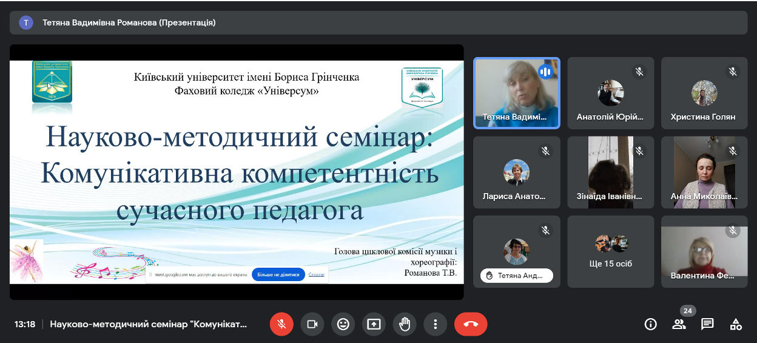Click the 'Сховати' link in sharing bar
The height and width of the screenshot is (343, 757).
(316, 274)
